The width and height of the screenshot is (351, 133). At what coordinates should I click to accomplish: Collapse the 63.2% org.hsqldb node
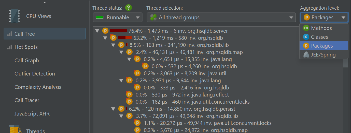tap(105, 38)
